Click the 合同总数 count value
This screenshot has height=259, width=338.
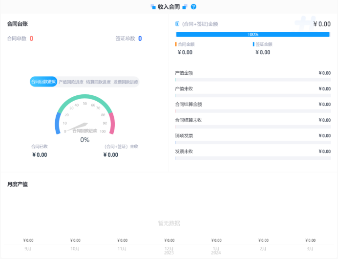[31, 39]
